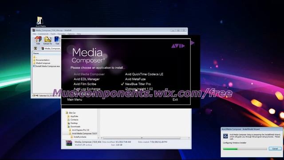The width and height of the screenshot is (284, 160).
Task: Click the InstallShield wizard setup icon
Action: 225,136
